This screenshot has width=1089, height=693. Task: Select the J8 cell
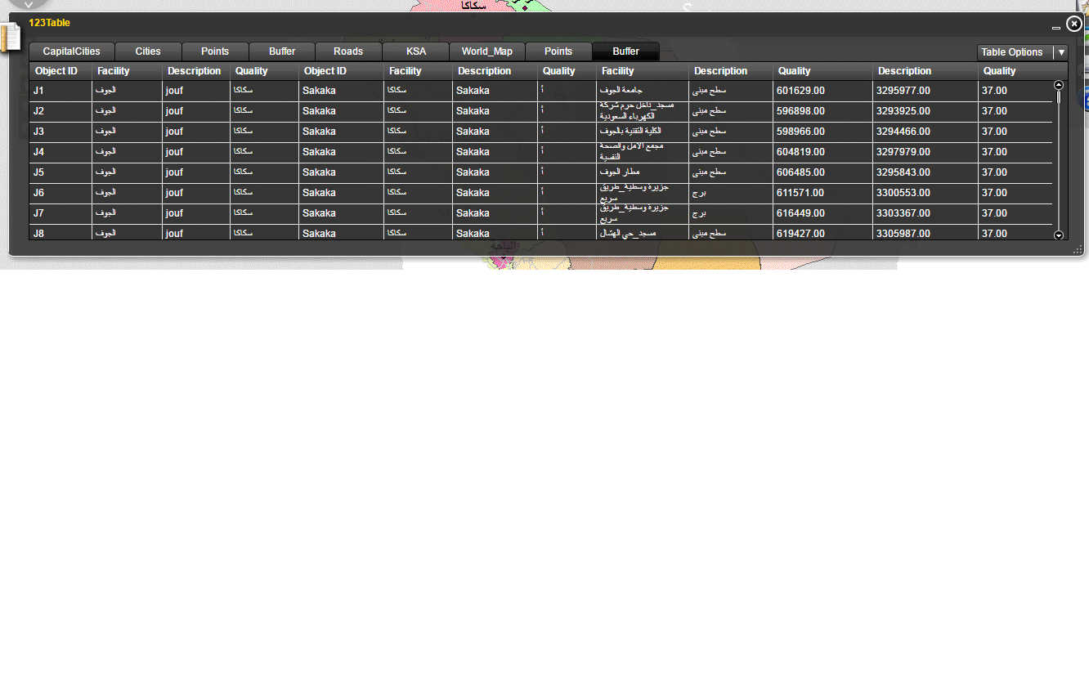tap(60, 232)
